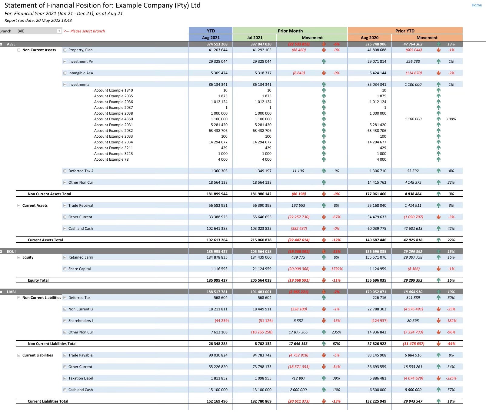Click the red down arrow beside Intangible Assets movement
Screen dimensions: 486x415
pos(324,73)
